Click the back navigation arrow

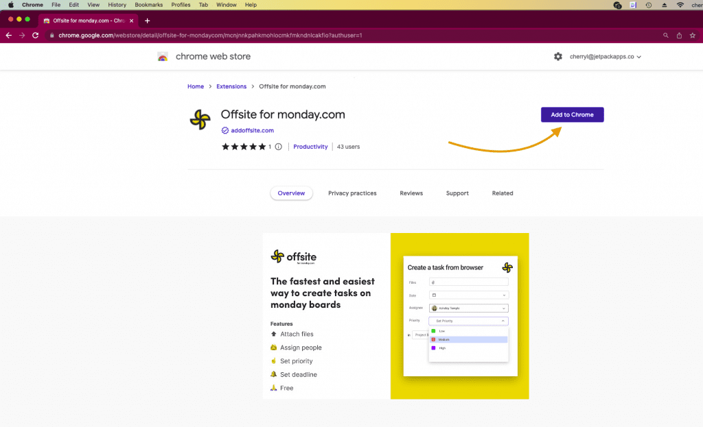coord(8,36)
